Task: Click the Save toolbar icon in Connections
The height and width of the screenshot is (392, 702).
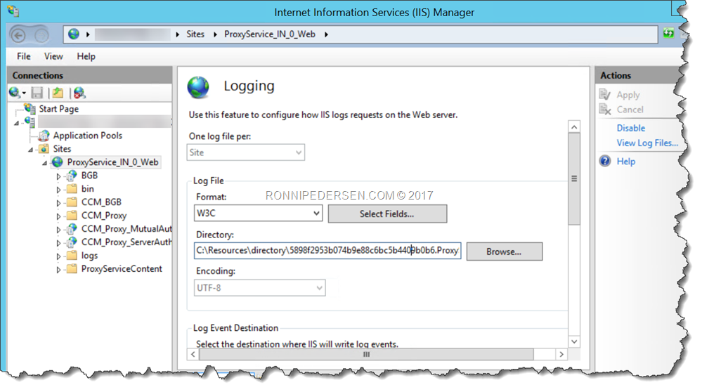Action: tap(37, 93)
